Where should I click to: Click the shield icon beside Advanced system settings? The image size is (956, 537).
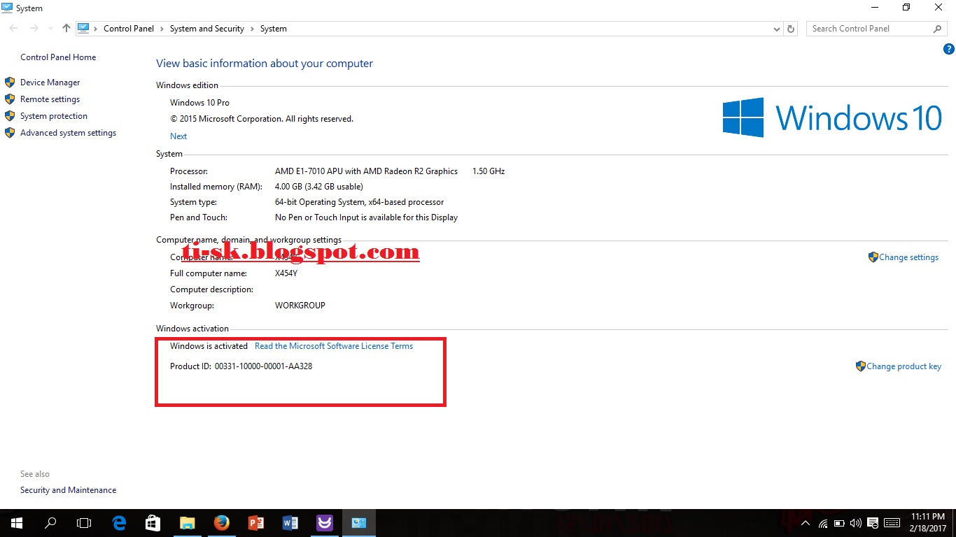[x=10, y=133]
